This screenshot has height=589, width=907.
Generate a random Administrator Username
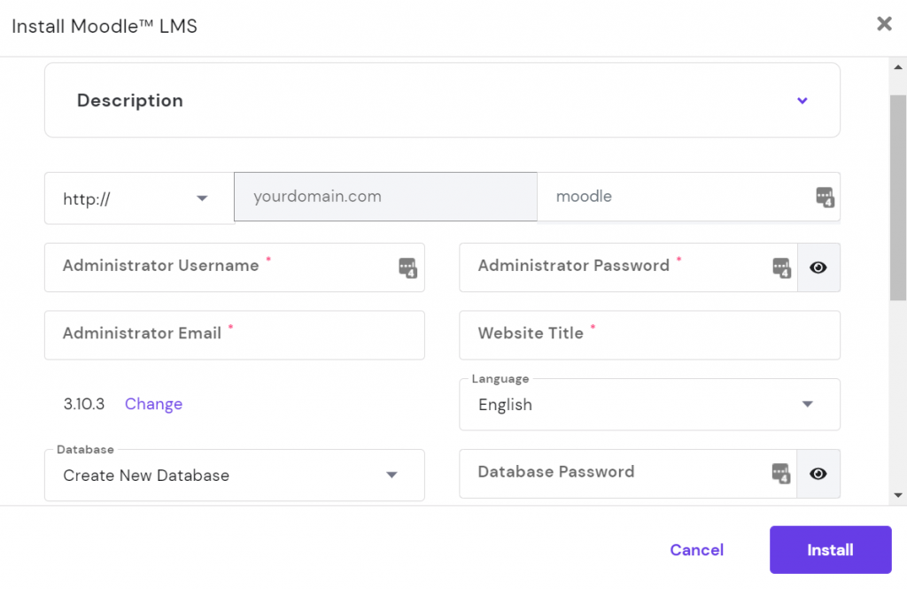[x=407, y=267]
